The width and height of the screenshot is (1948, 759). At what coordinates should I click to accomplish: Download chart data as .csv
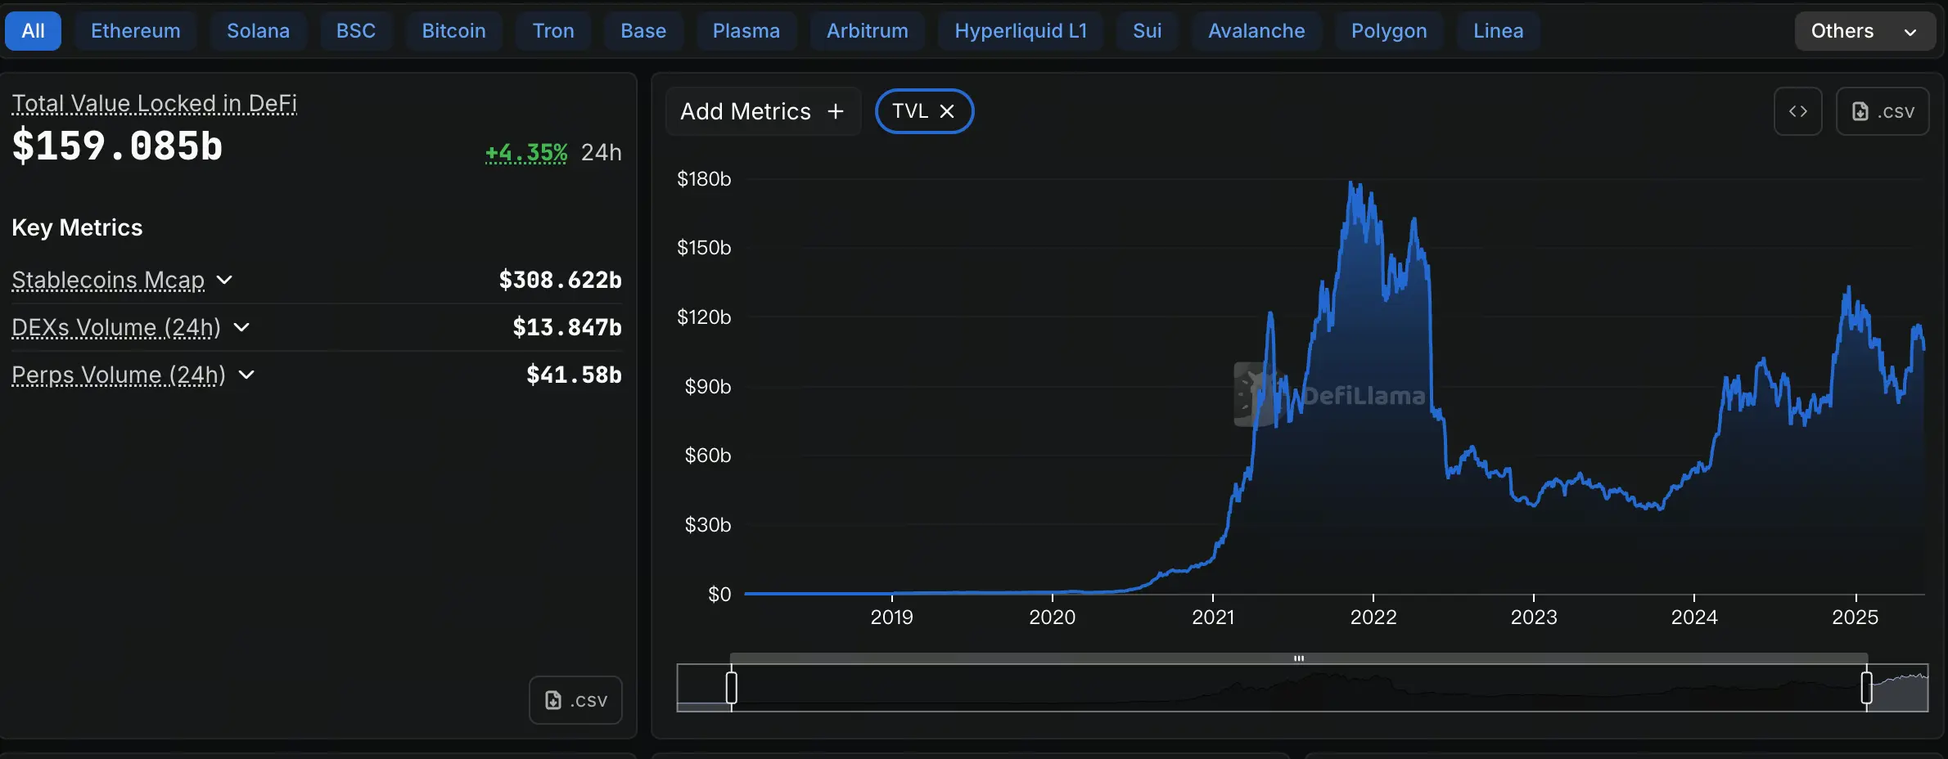point(1883,111)
